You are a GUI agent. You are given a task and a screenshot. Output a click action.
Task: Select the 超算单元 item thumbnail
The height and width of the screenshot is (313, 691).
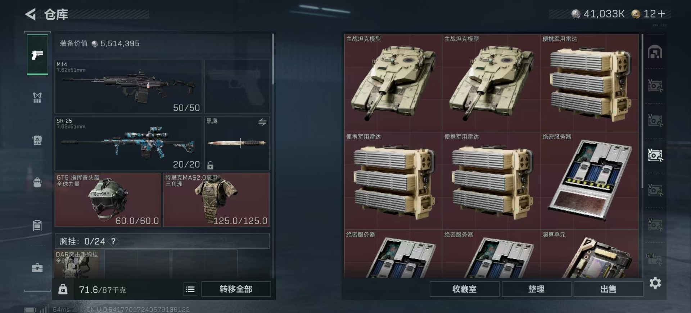point(590,254)
